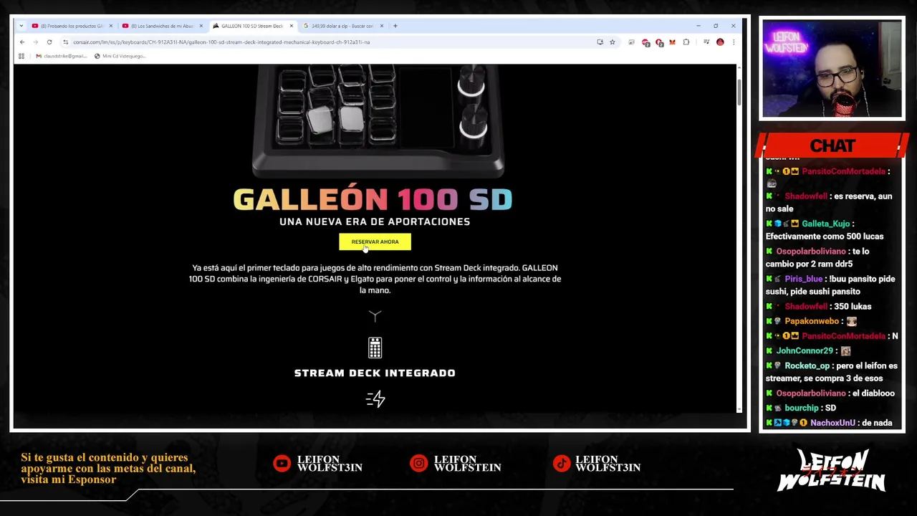The image size is (917, 516).
Task: Open the Gmail bookmark
Action: [x=61, y=56]
